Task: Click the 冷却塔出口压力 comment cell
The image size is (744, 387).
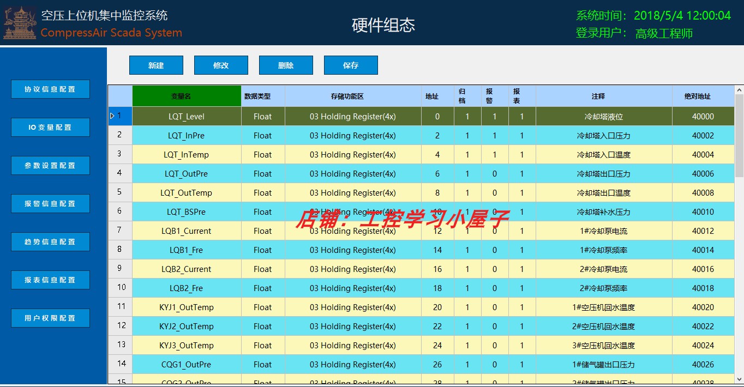Action: click(604, 173)
